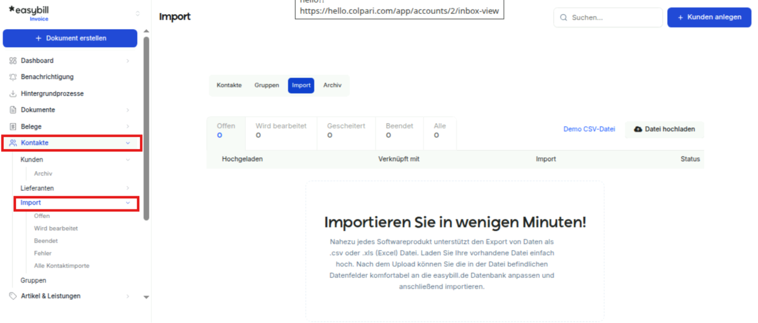Click the Artikel & Leistungen tag icon
The height and width of the screenshot is (323, 758).
pyautogui.click(x=13, y=296)
